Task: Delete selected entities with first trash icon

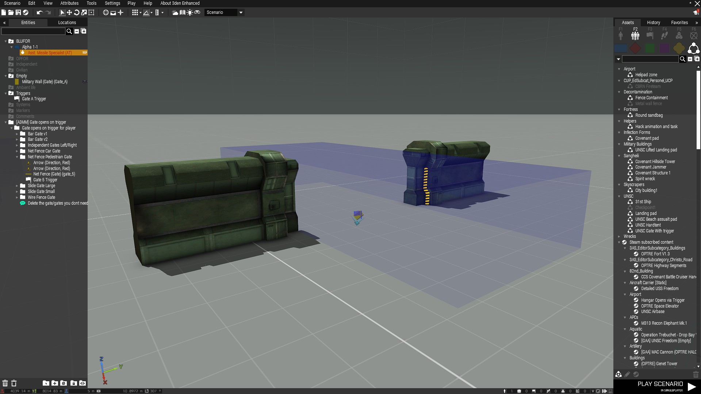Action: click(5, 383)
